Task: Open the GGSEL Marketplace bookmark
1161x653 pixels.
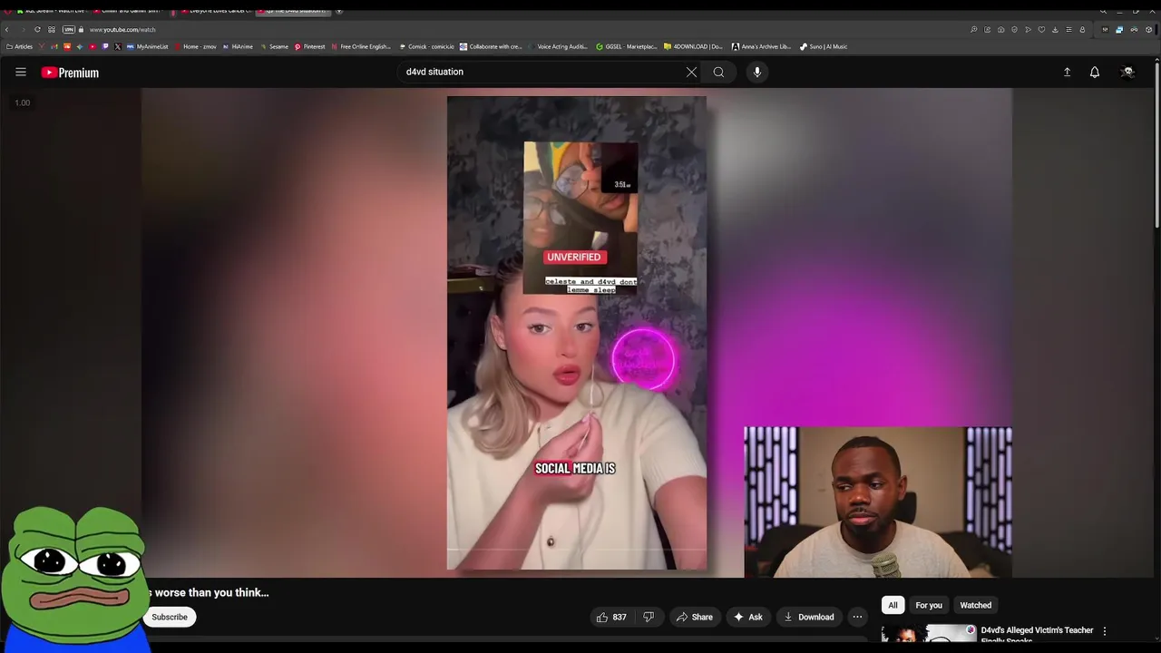Action: point(626,46)
